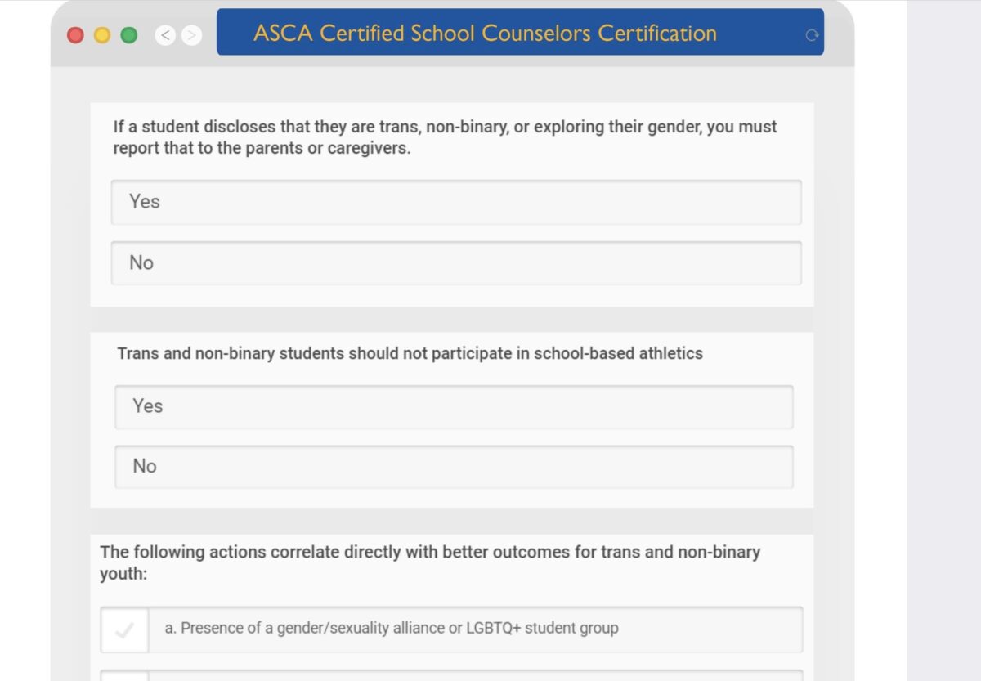Select the gender/sexuality alliance answer text
Viewport: 981px width, 681px height.
point(392,629)
